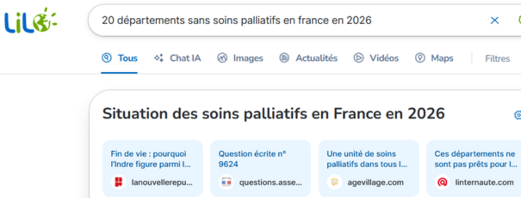Clear the search query with the X icon
This screenshot has width=521, height=198.
tap(494, 20)
